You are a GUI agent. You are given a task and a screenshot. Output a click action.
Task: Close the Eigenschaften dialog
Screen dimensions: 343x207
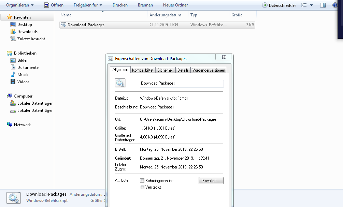tap(223, 57)
